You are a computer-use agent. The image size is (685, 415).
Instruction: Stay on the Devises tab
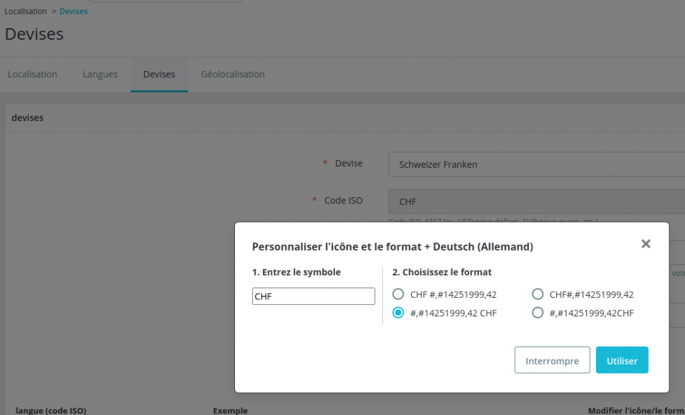[159, 74]
